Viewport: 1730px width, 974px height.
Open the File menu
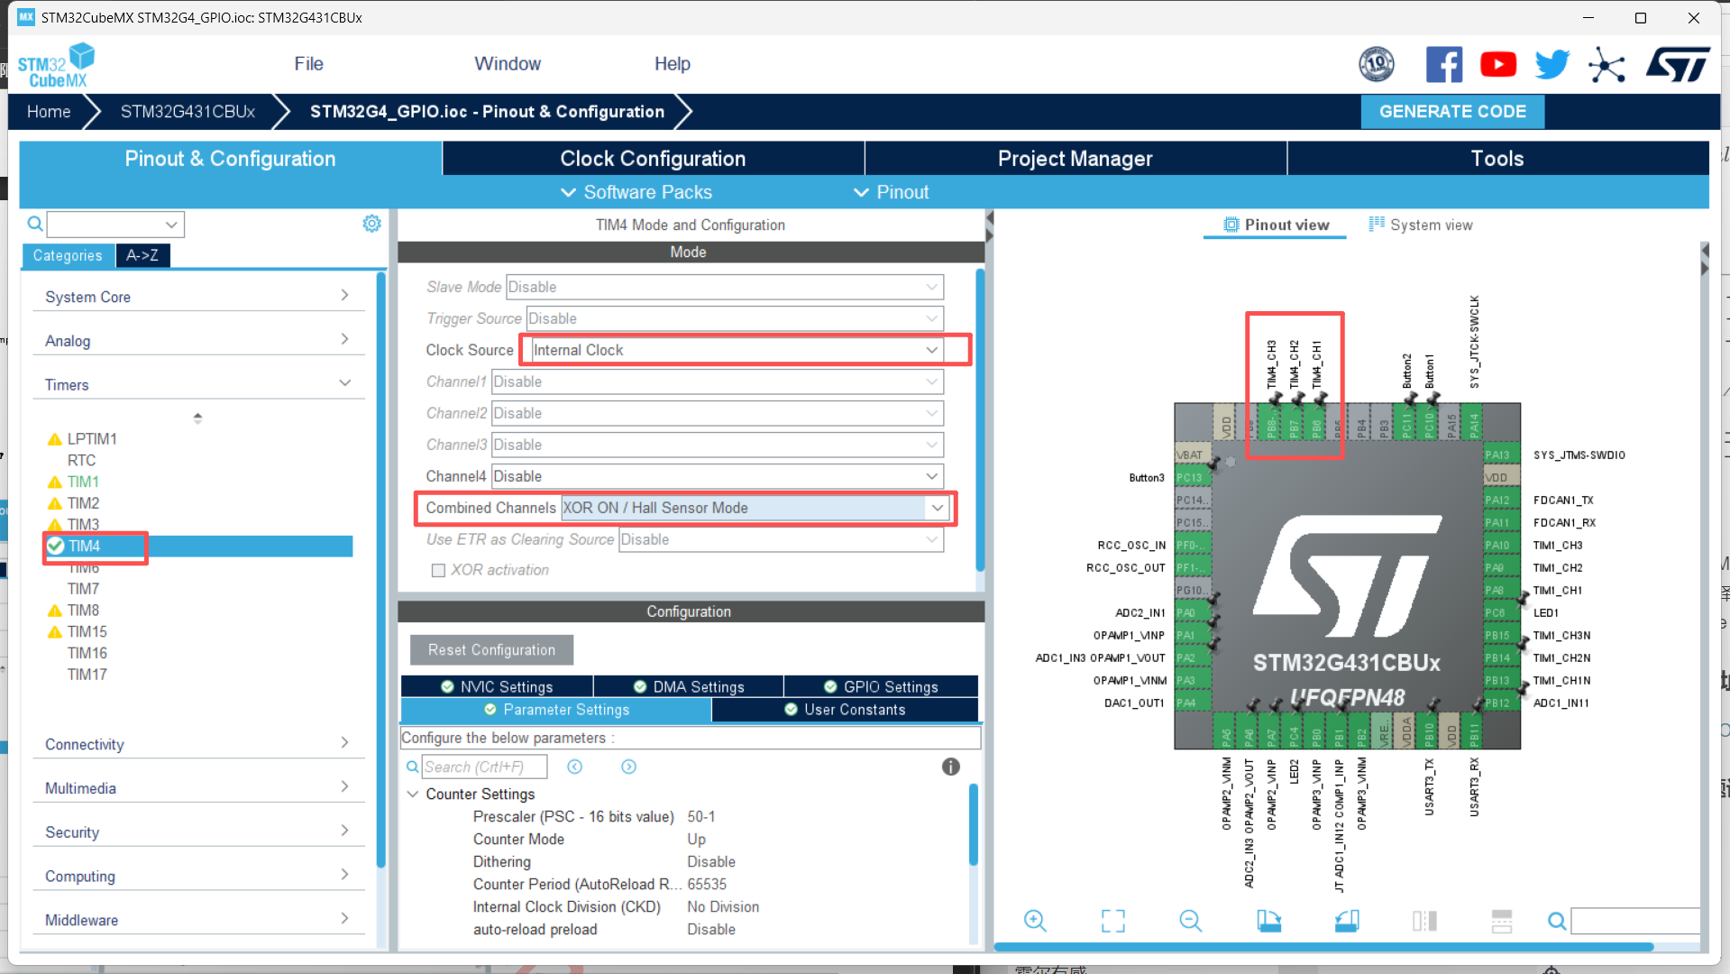tap(308, 64)
